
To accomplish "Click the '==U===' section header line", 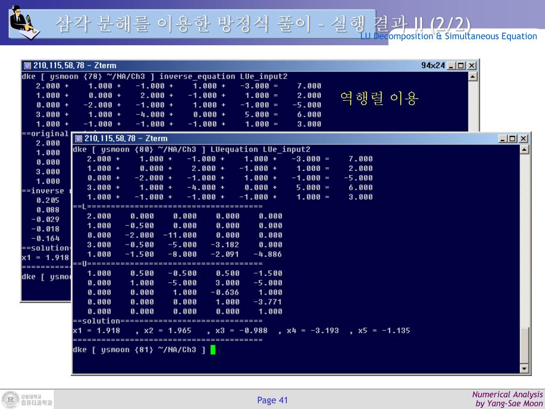I will click(x=168, y=264).
